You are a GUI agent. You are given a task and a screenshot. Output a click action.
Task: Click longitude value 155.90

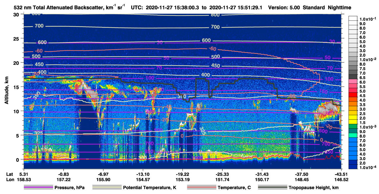point(103,180)
